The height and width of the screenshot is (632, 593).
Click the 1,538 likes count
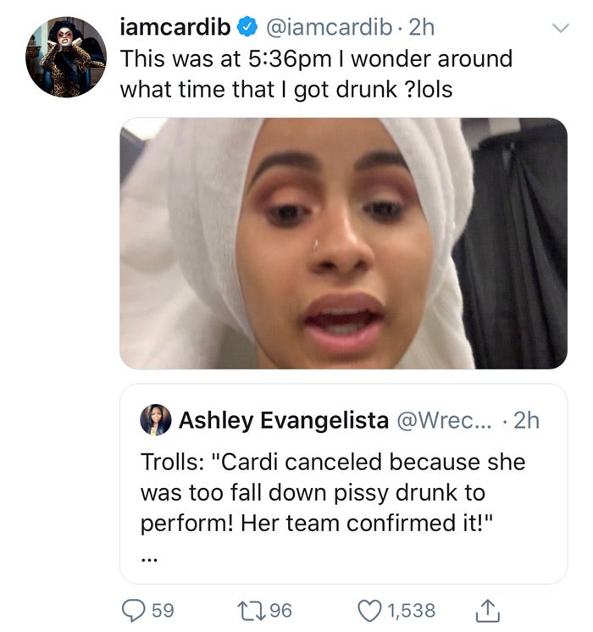[x=411, y=610]
